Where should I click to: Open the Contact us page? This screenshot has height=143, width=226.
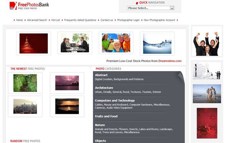point(107,20)
